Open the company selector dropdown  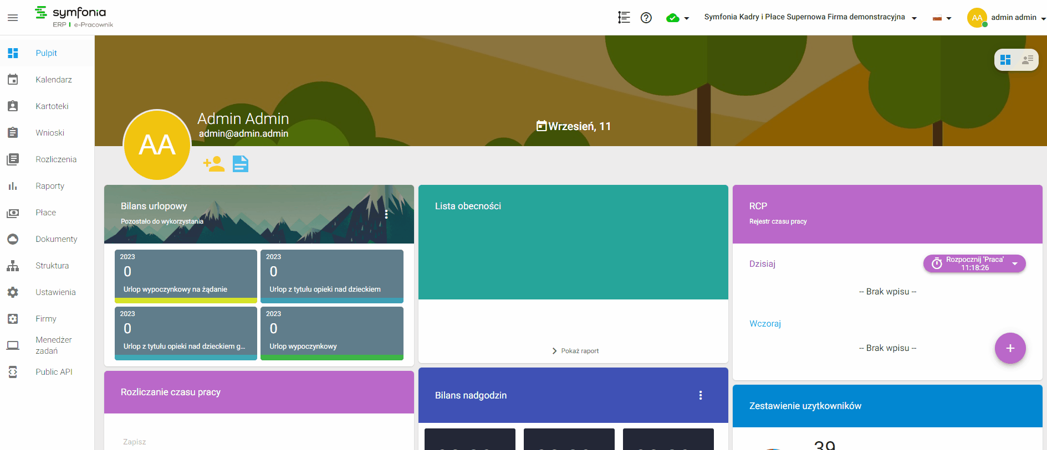[x=810, y=17]
